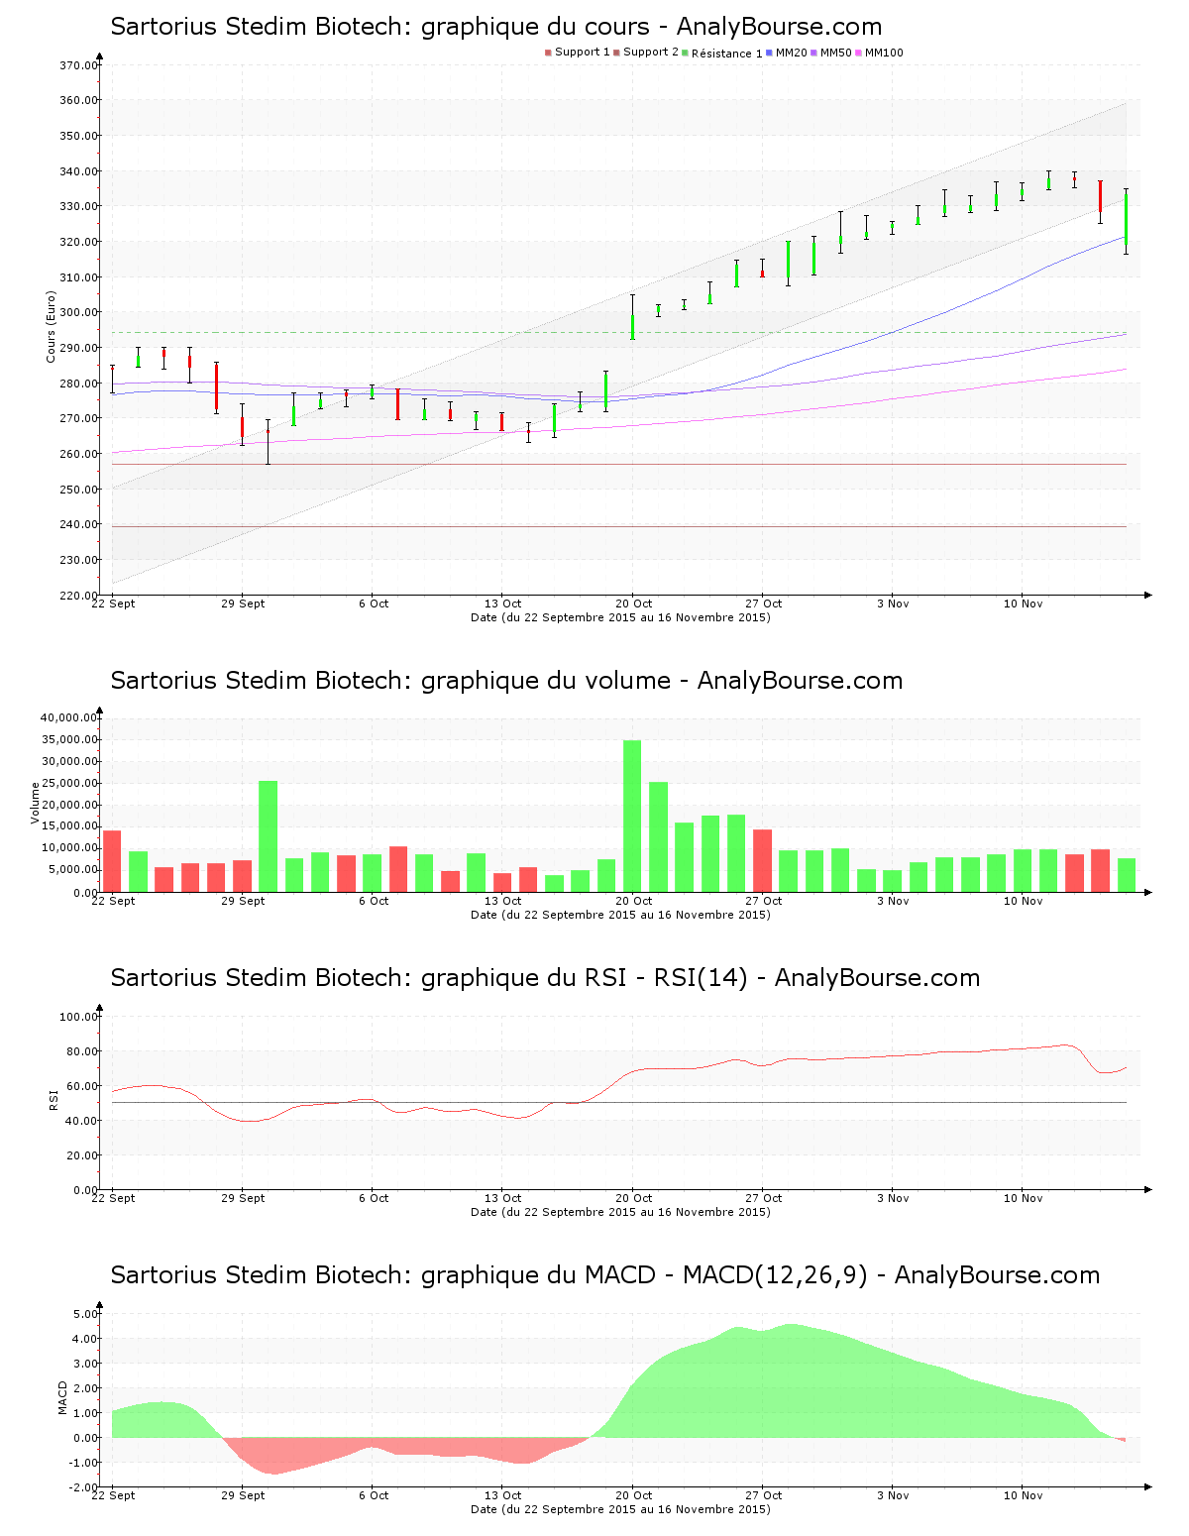
Task: Select the MM50 legend label
Action: point(836,53)
